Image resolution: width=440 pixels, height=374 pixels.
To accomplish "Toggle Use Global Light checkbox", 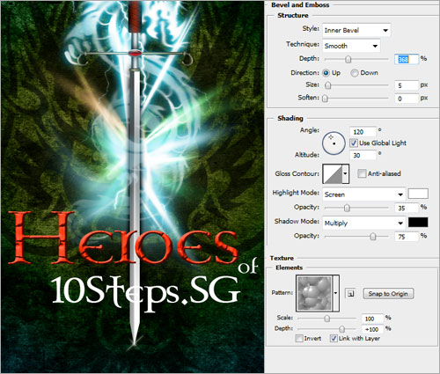I will pos(354,143).
